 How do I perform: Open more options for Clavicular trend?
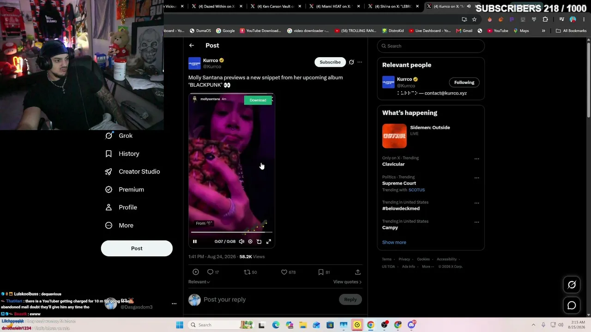476,159
